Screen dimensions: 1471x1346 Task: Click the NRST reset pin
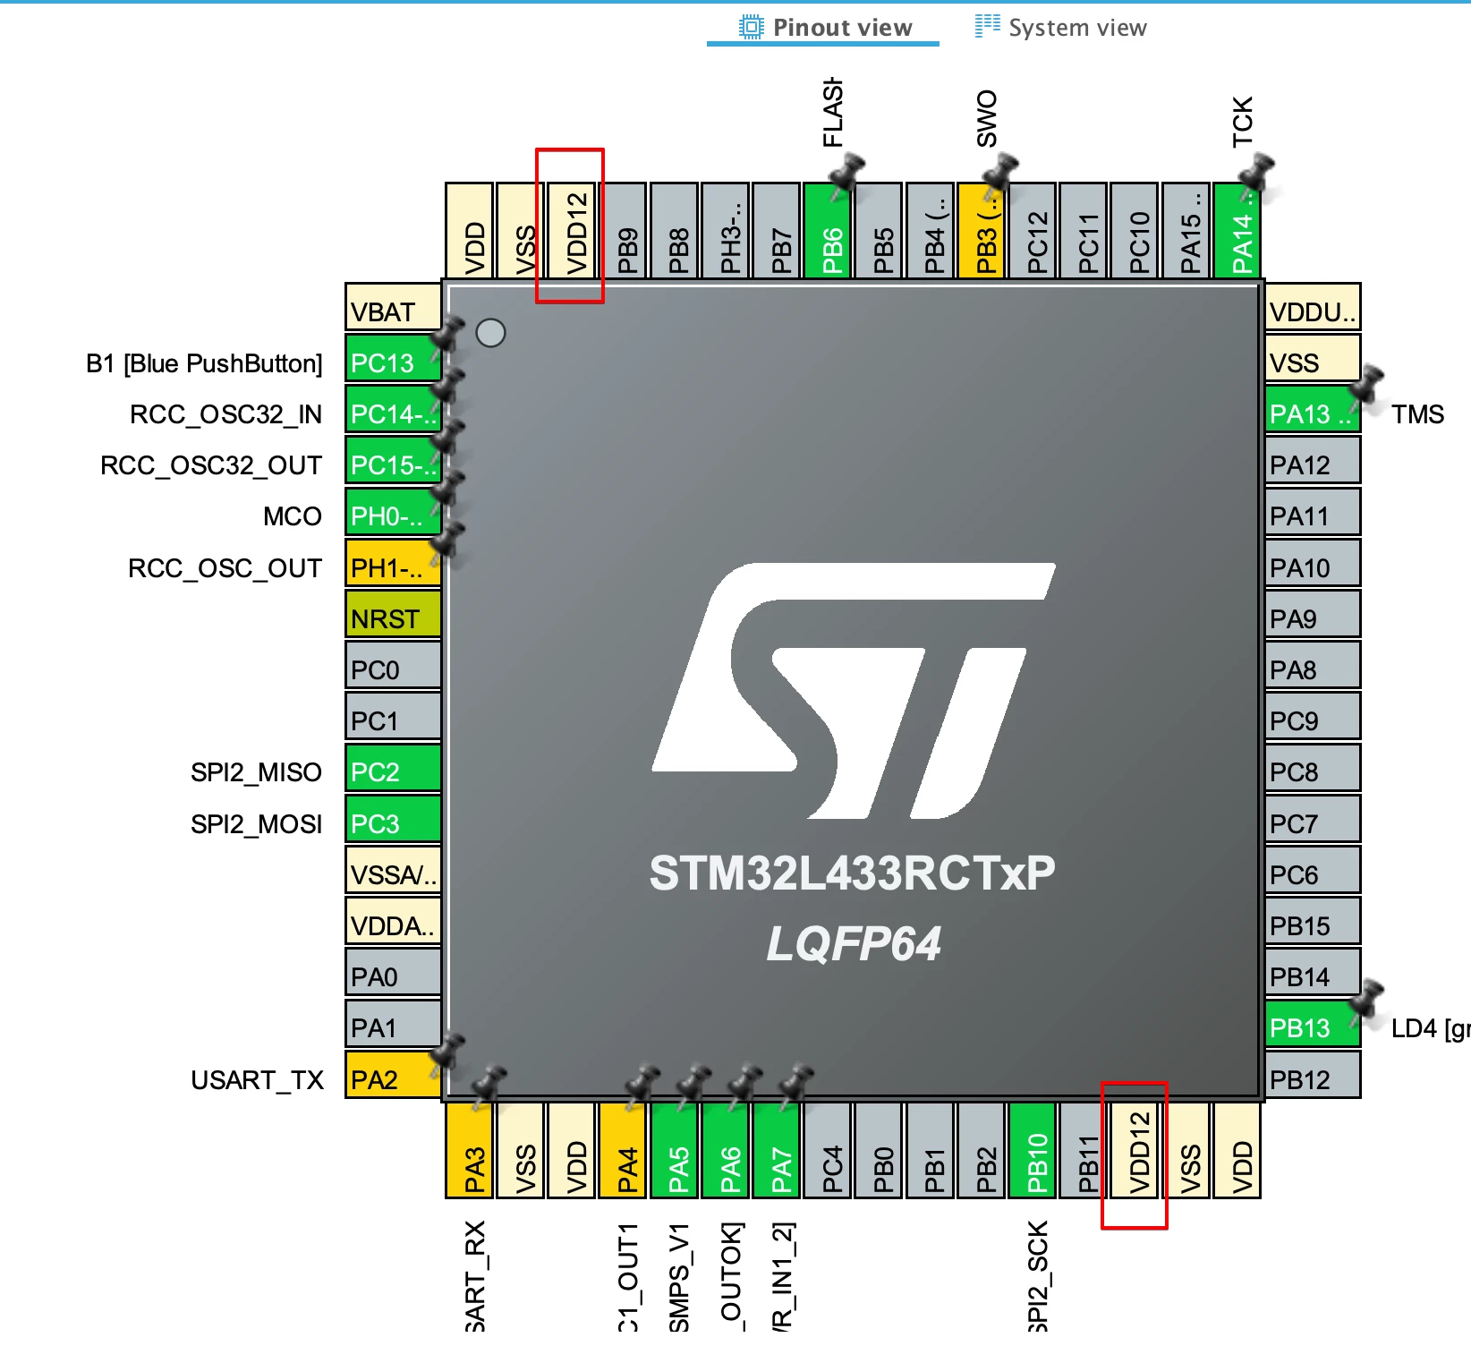[x=393, y=614]
